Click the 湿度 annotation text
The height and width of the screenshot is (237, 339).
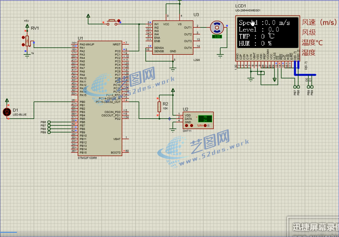(x=309, y=53)
